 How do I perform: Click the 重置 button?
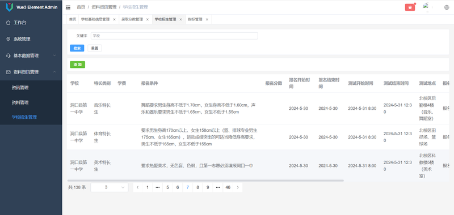(95, 48)
